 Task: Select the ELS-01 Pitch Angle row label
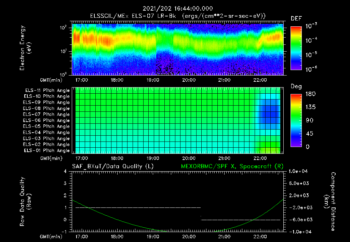[x=47, y=150]
